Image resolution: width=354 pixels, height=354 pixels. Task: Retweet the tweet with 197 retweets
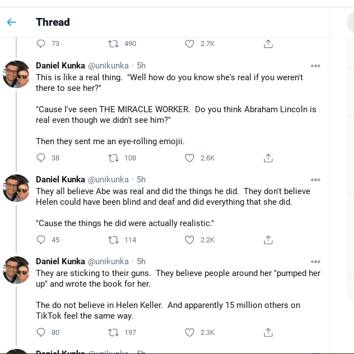point(113,333)
